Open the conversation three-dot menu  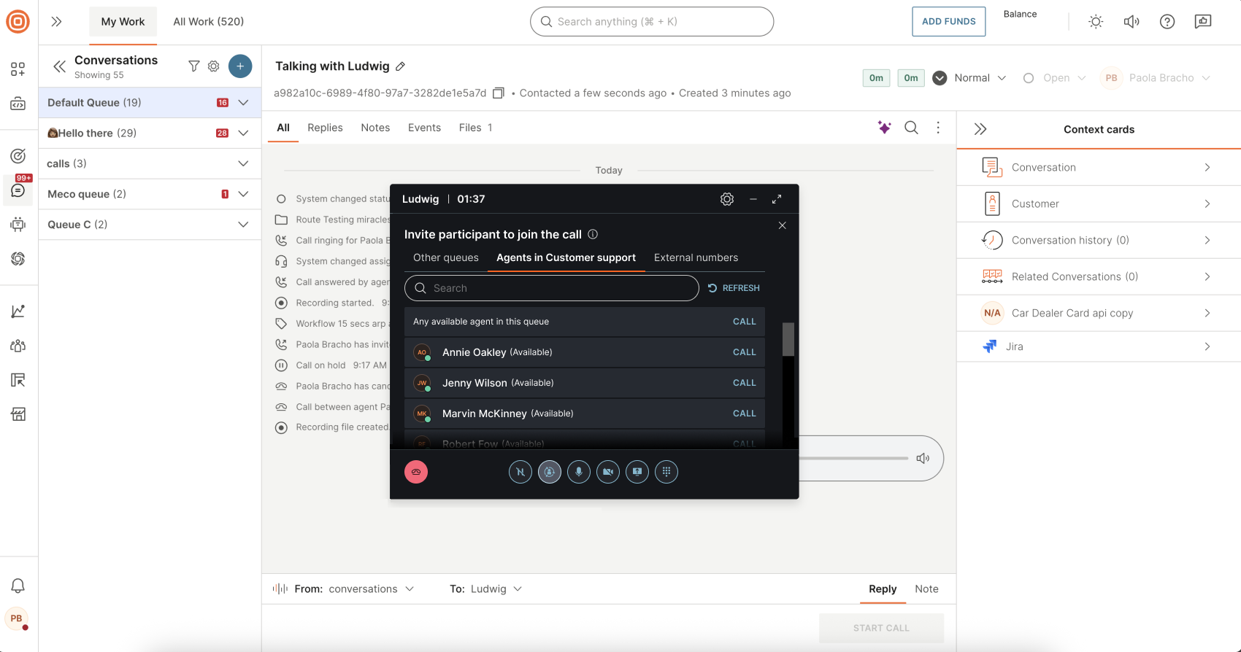pyautogui.click(x=938, y=128)
